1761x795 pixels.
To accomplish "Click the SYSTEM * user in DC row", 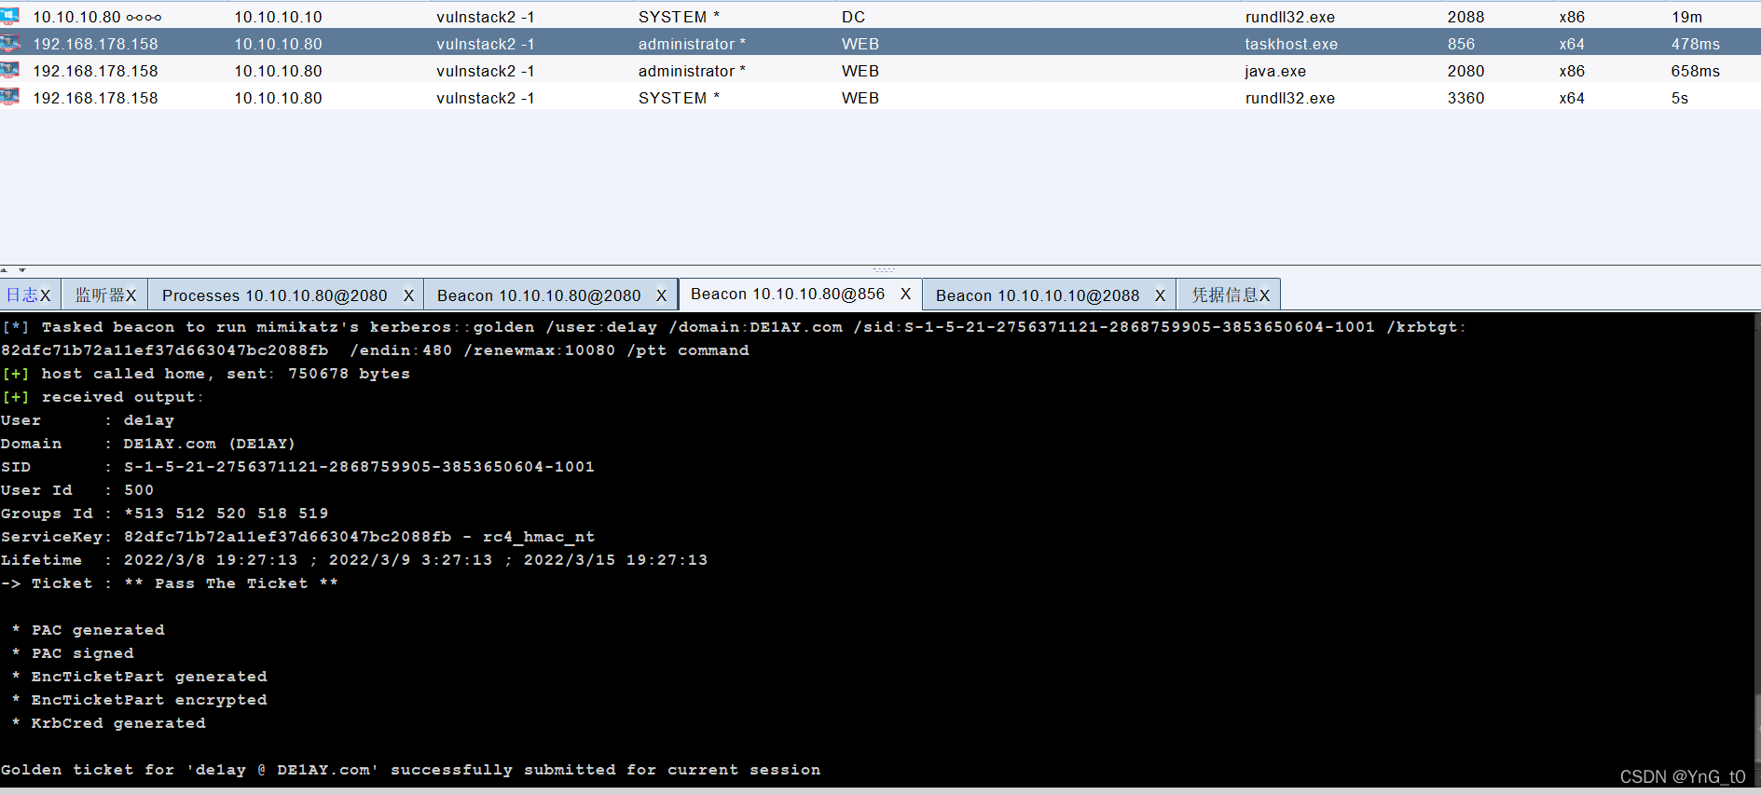I will (x=679, y=17).
